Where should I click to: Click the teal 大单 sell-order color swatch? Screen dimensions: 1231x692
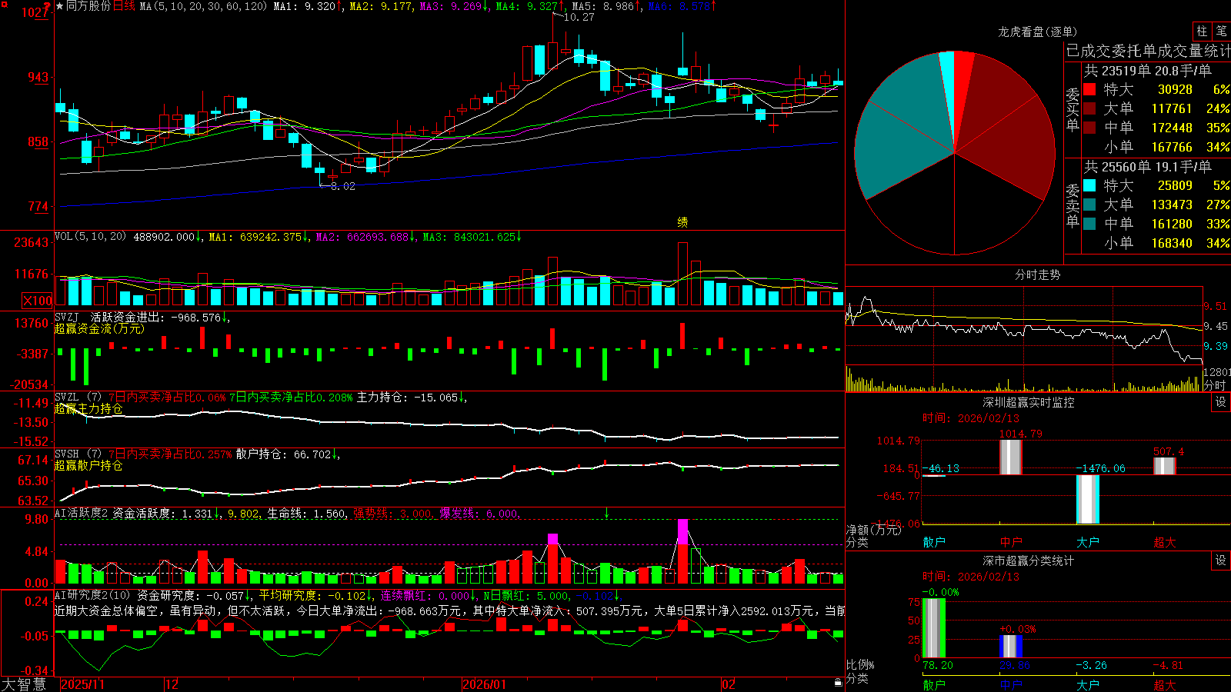coord(1089,205)
